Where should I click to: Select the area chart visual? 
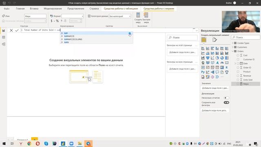pyautogui.click(x=208, y=53)
